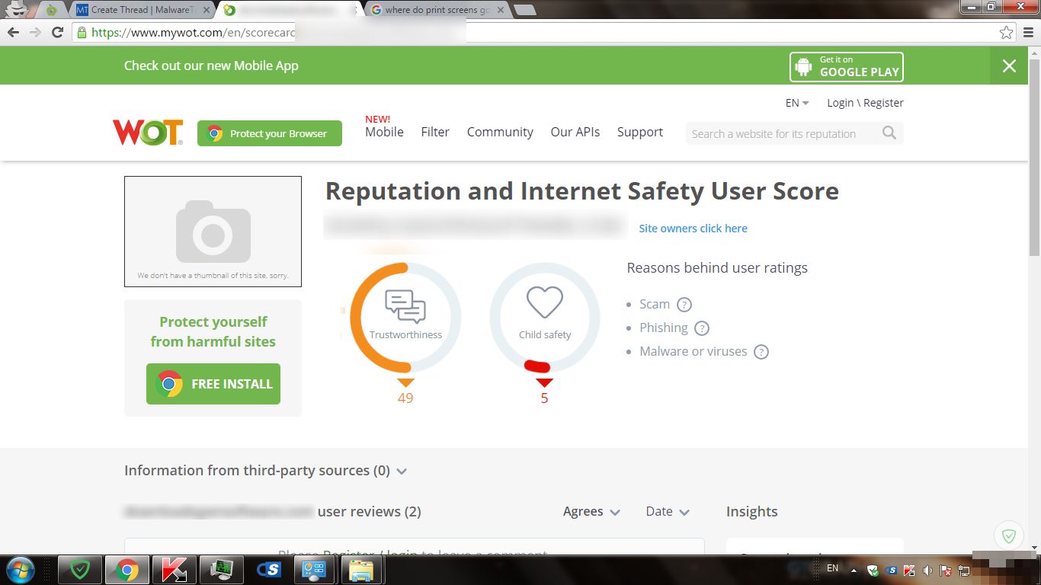This screenshot has width=1041, height=585.
Task: Click the Trustworthiness speech bubbles icon
Action: (405, 307)
